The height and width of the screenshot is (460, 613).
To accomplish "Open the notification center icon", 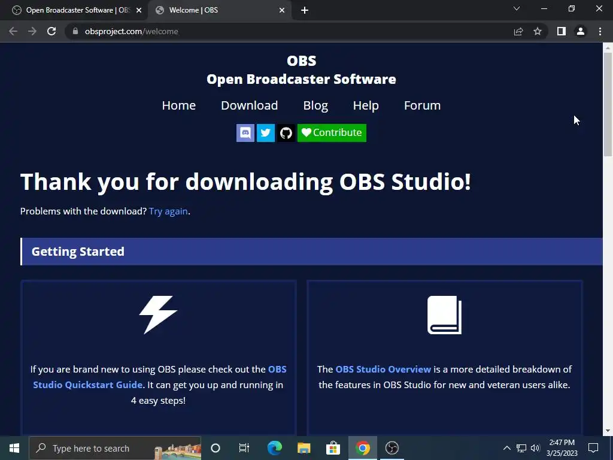I will (593, 448).
